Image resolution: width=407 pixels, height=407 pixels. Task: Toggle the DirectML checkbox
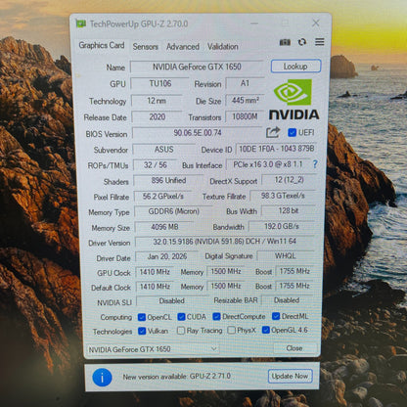coord(276,316)
